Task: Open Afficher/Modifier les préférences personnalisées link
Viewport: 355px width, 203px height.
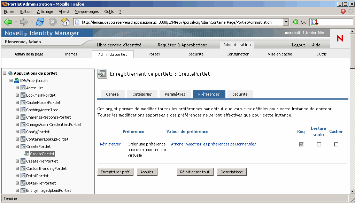Action: coord(214,144)
